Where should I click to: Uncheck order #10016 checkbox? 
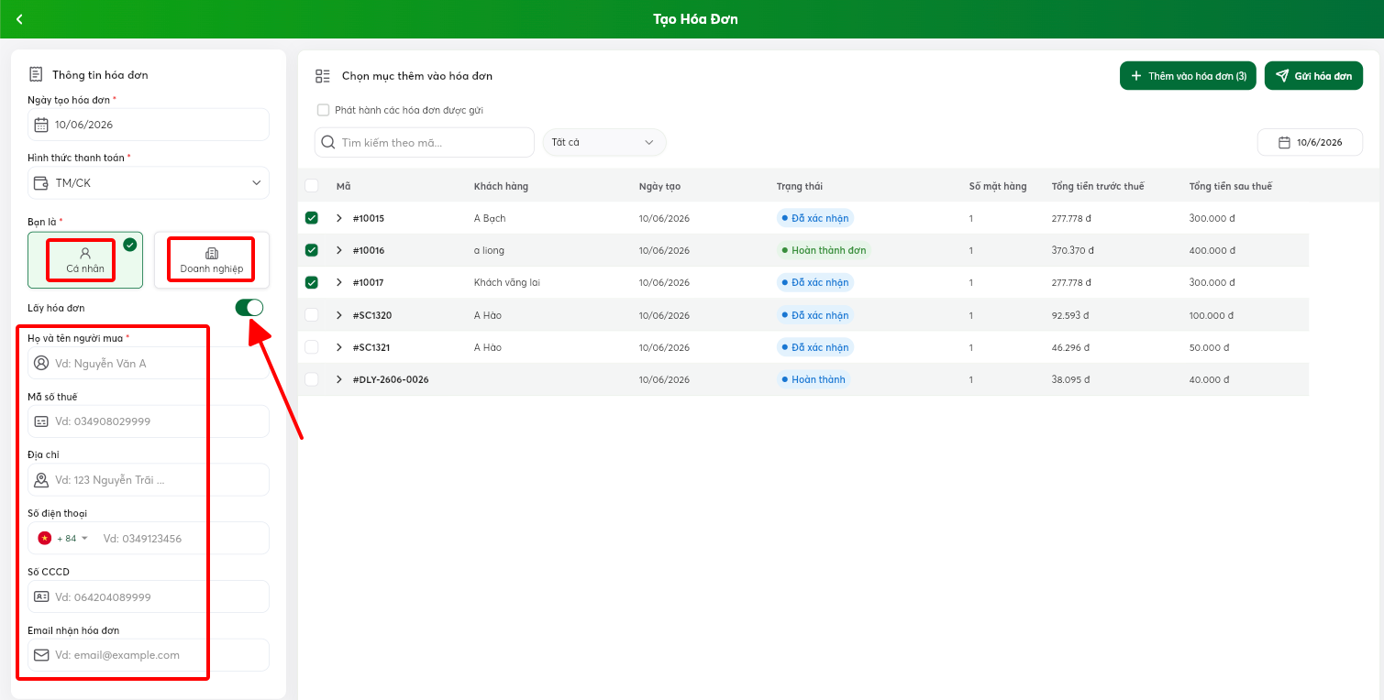[312, 250]
